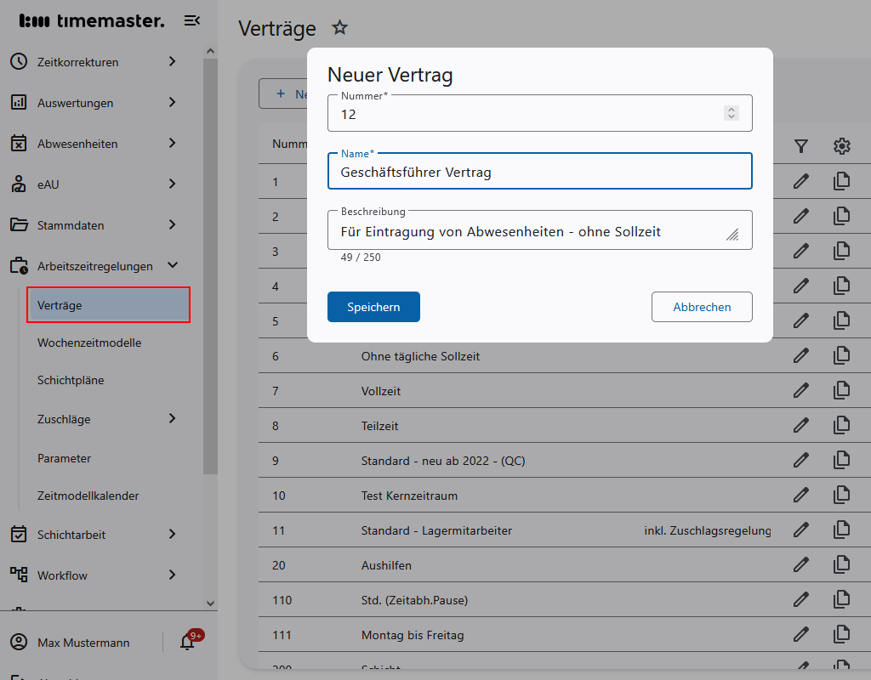The height and width of the screenshot is (680, 871).
Task: Edit contract 7 Vollzeit with pencil icon
Action: 800,390
